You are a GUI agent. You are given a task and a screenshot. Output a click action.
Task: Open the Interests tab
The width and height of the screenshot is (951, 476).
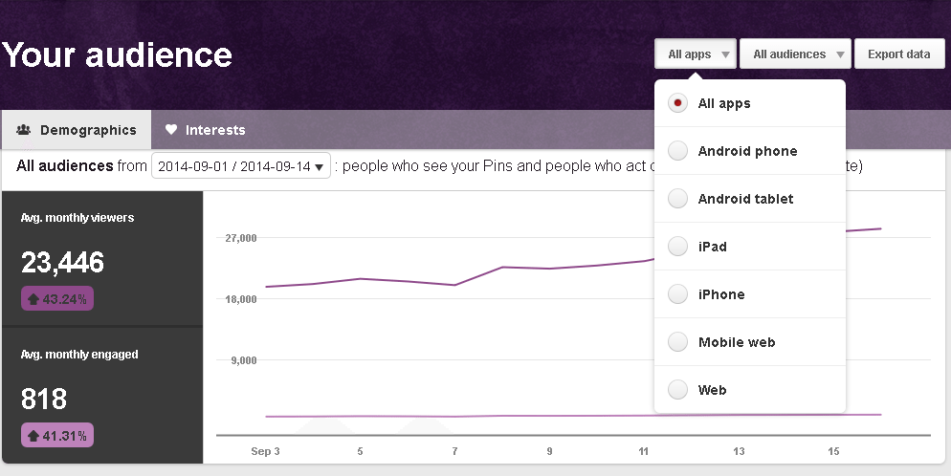(205, 130)
